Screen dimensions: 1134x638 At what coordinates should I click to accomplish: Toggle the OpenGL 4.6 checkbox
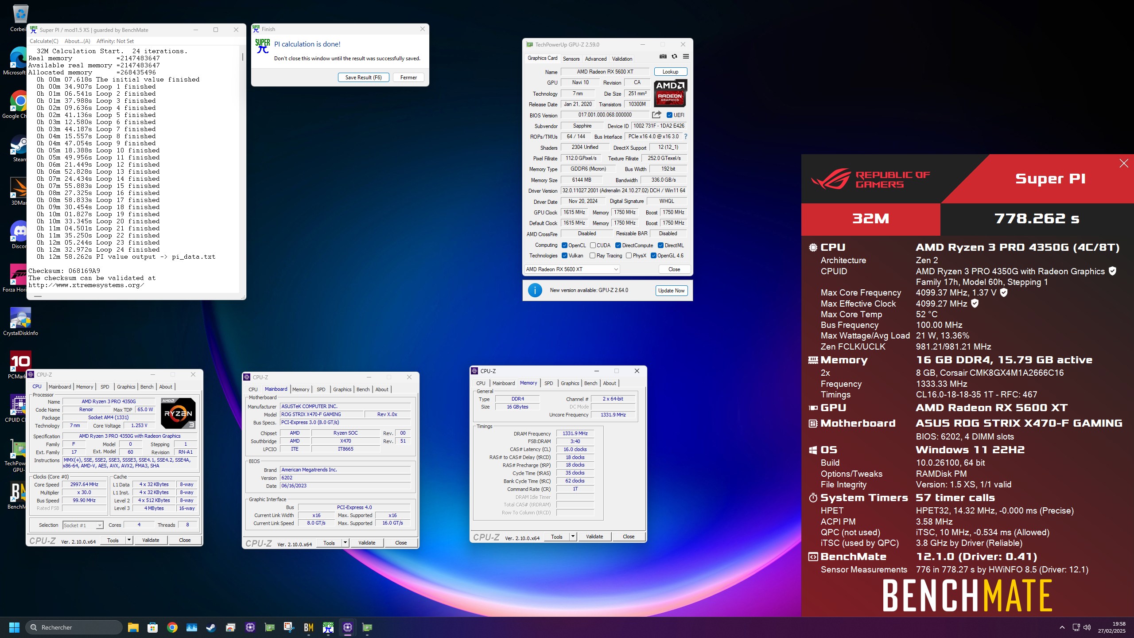tap(653, 256)
